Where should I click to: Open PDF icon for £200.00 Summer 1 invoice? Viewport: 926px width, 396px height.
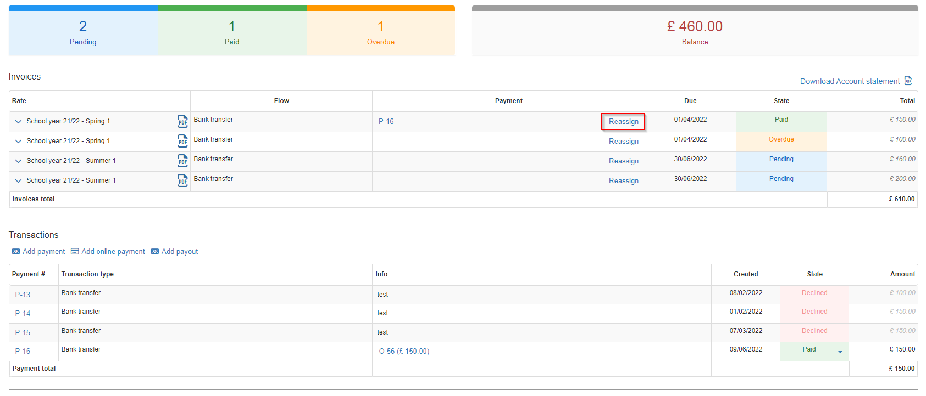pyautogui.click(x=182, y=180)
